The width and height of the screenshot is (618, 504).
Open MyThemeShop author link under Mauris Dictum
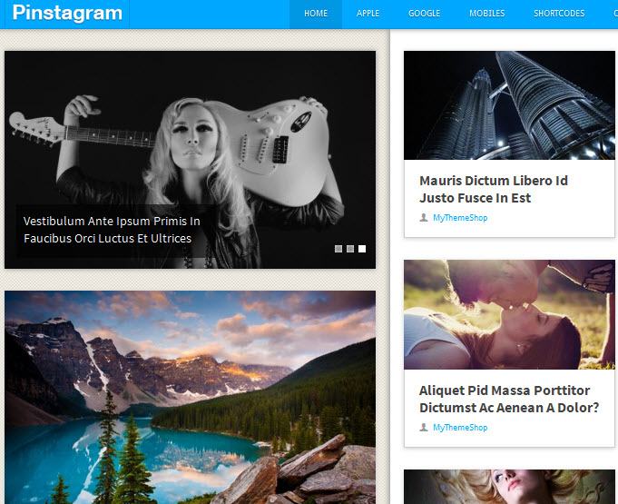point(460,218)
